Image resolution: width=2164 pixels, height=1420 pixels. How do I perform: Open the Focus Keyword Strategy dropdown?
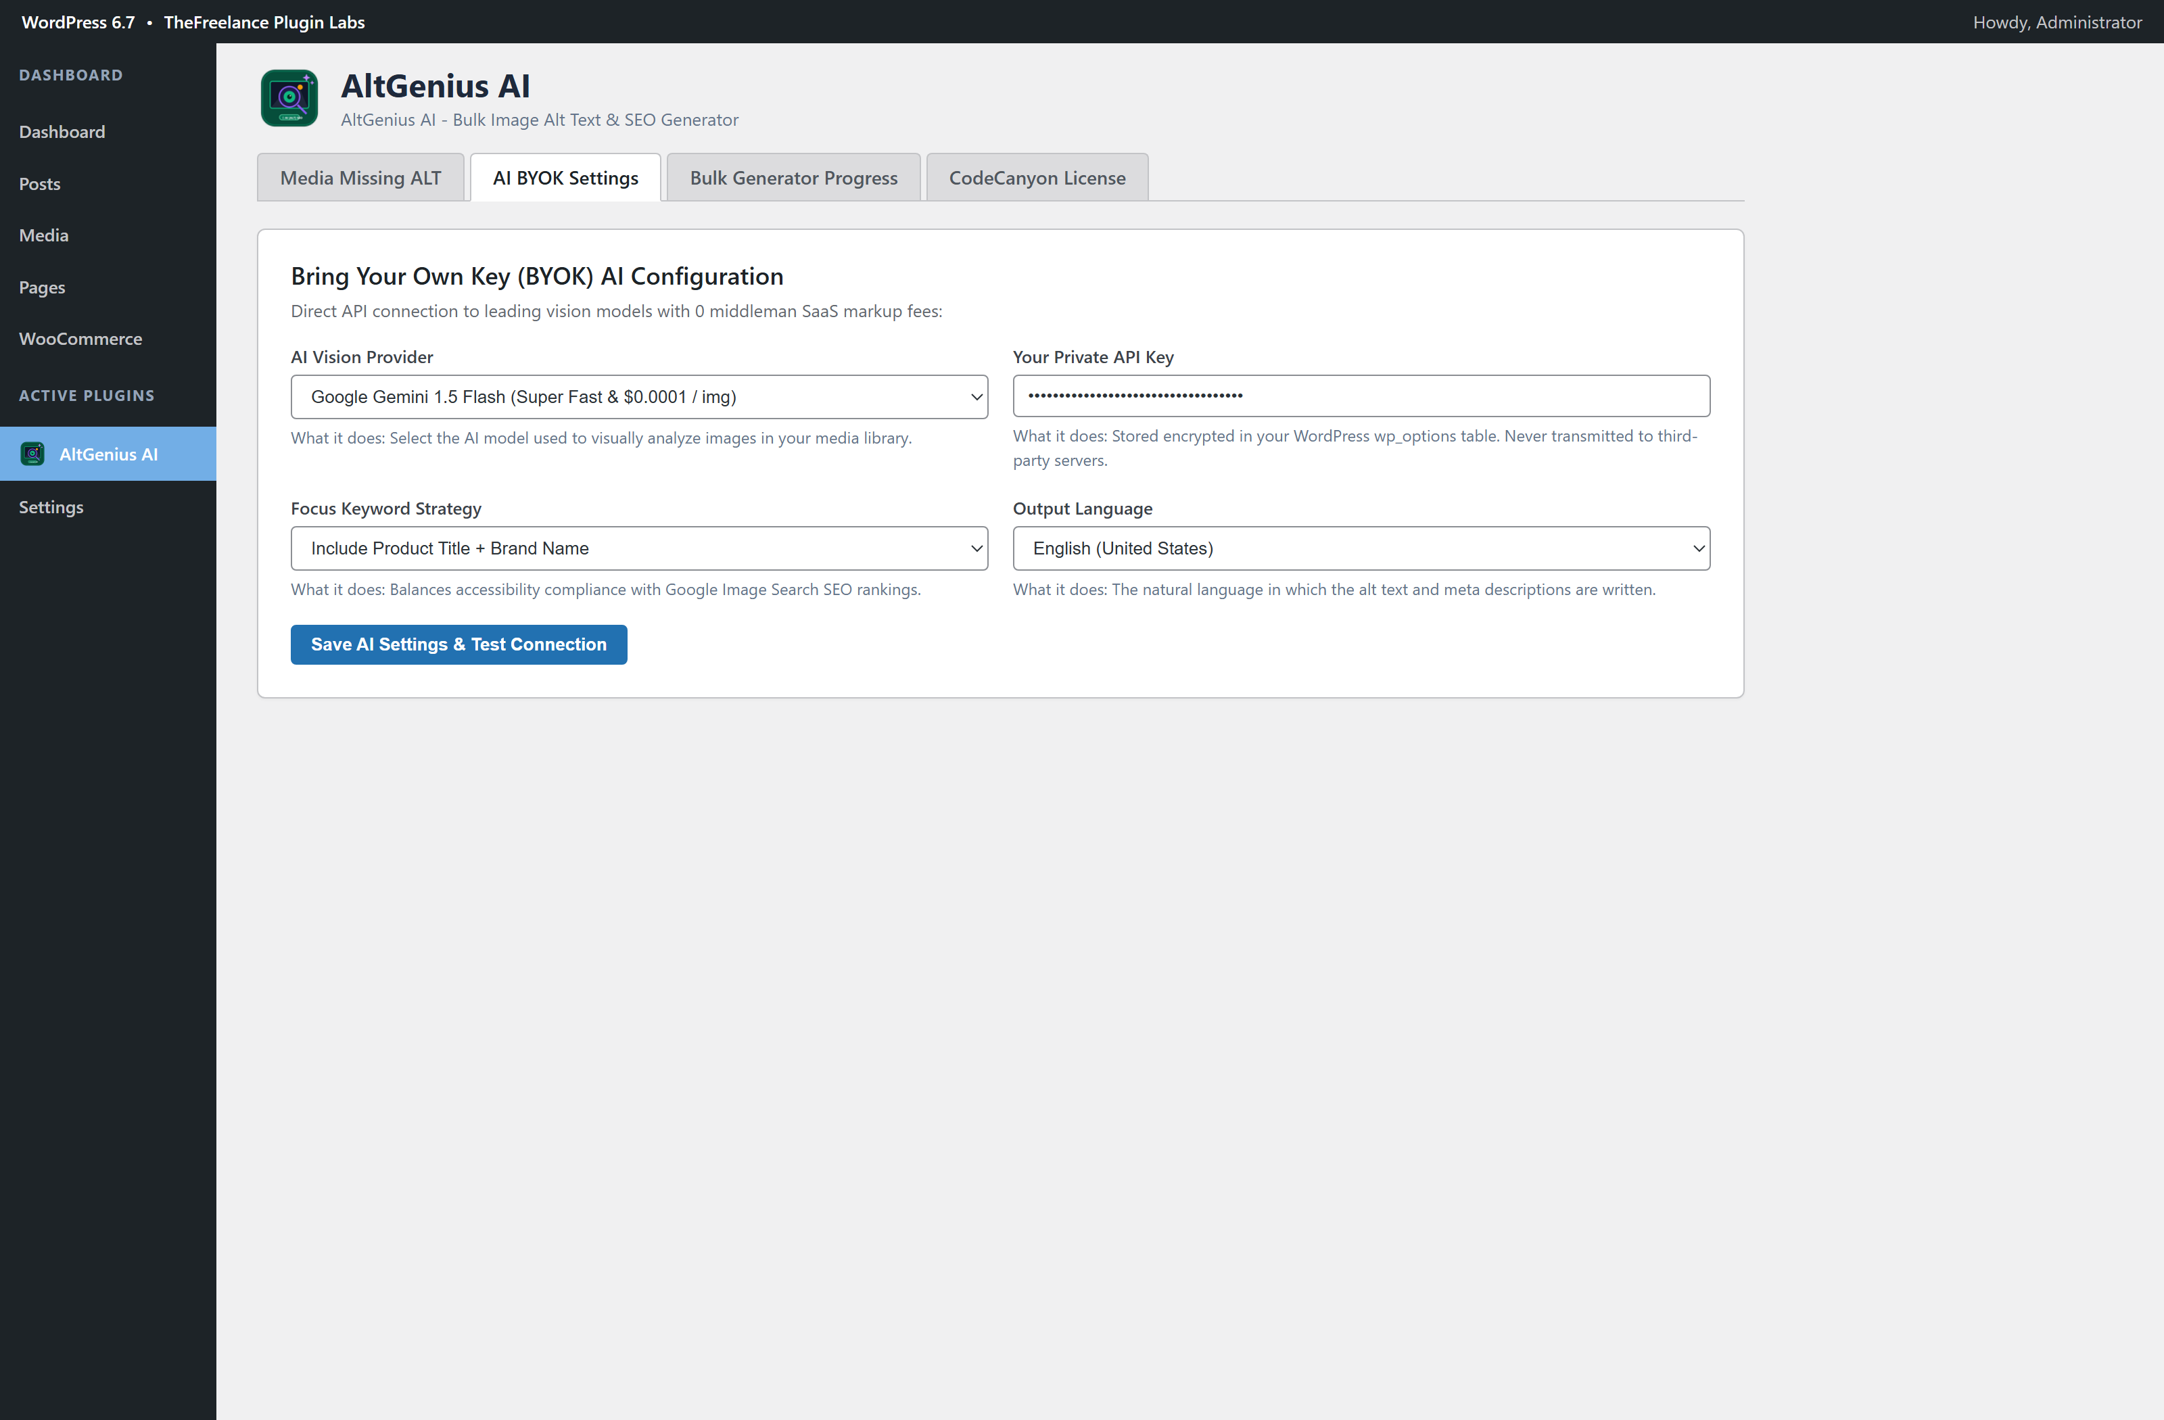click(x=639, y=548)
